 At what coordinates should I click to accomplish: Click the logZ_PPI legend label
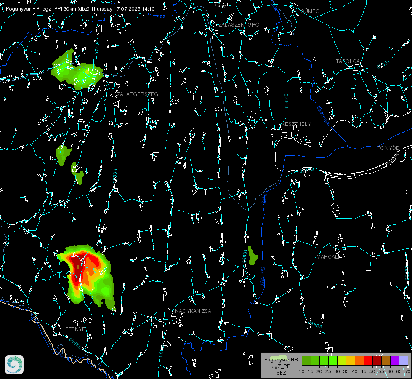coord(281,366)
